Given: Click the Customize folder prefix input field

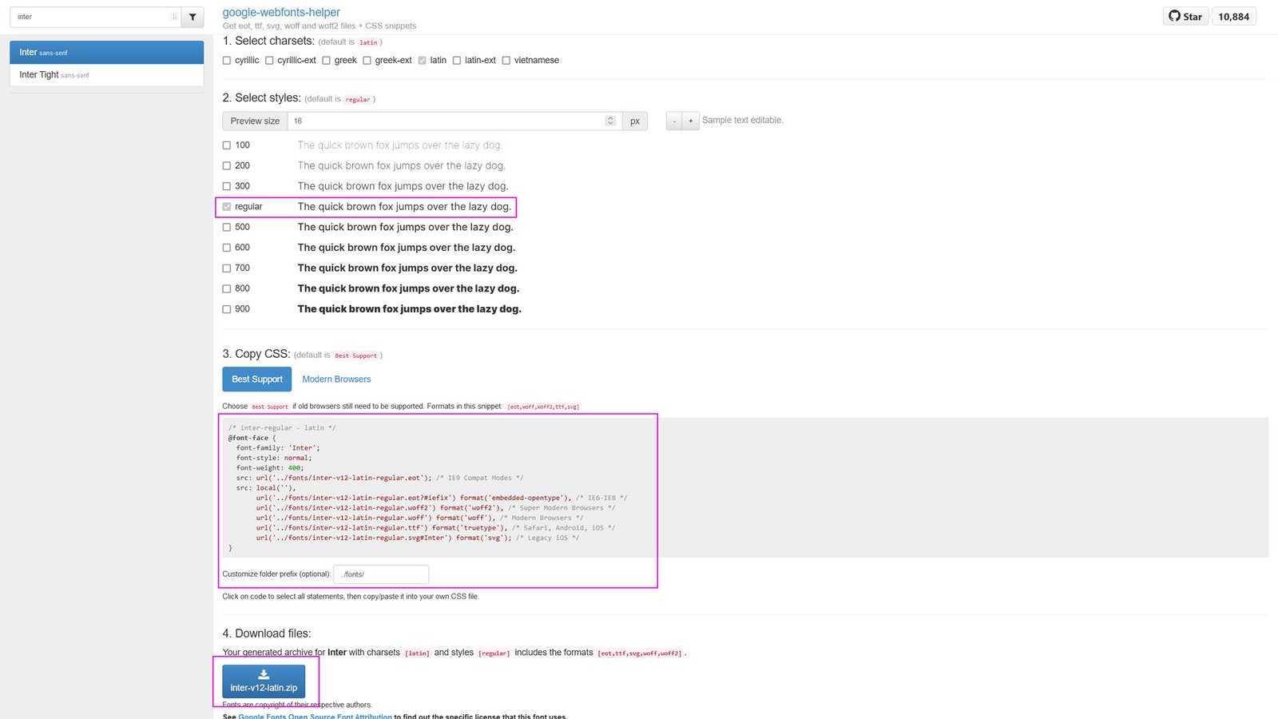Looking at the screenshot, I should pos(381,574).
